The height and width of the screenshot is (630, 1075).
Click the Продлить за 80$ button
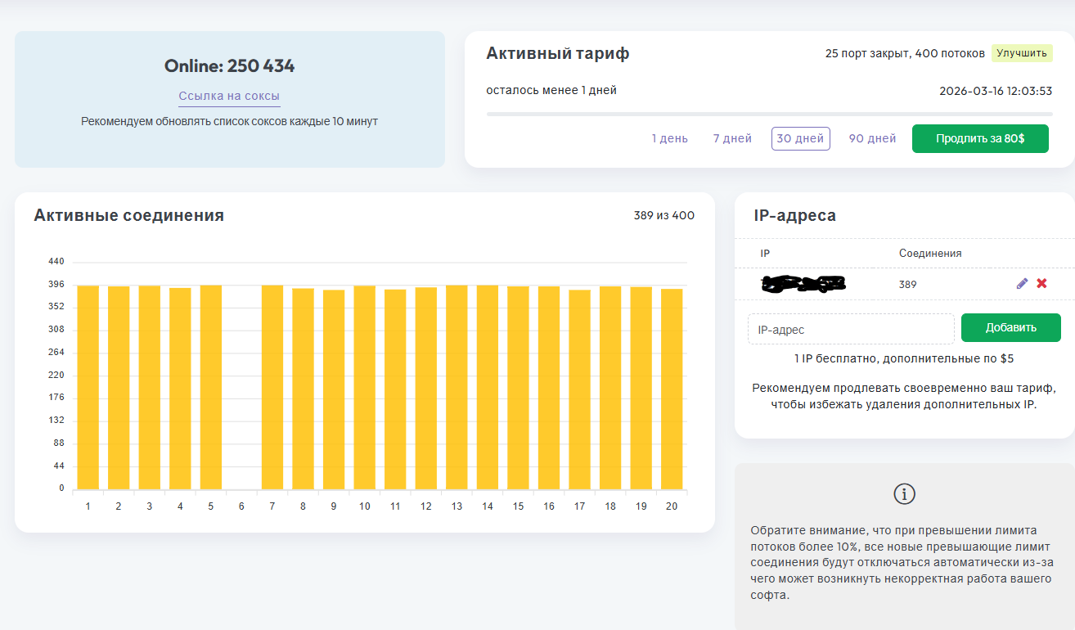point(980,139)
